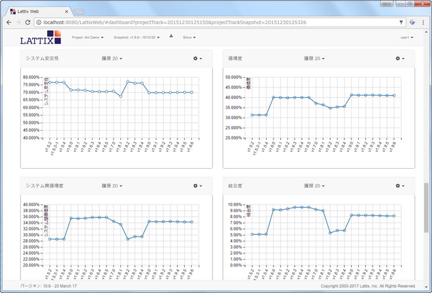Click the 80.000% axis label in システム安定性 chart

coord(31,77)
